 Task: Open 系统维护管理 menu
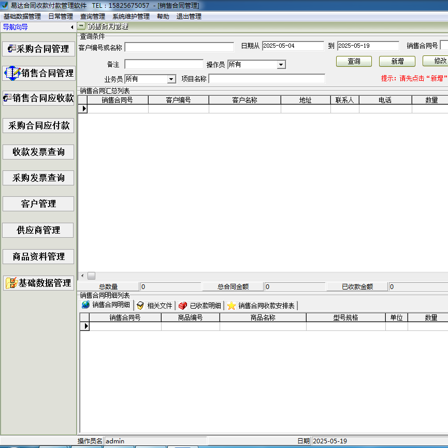131,17
